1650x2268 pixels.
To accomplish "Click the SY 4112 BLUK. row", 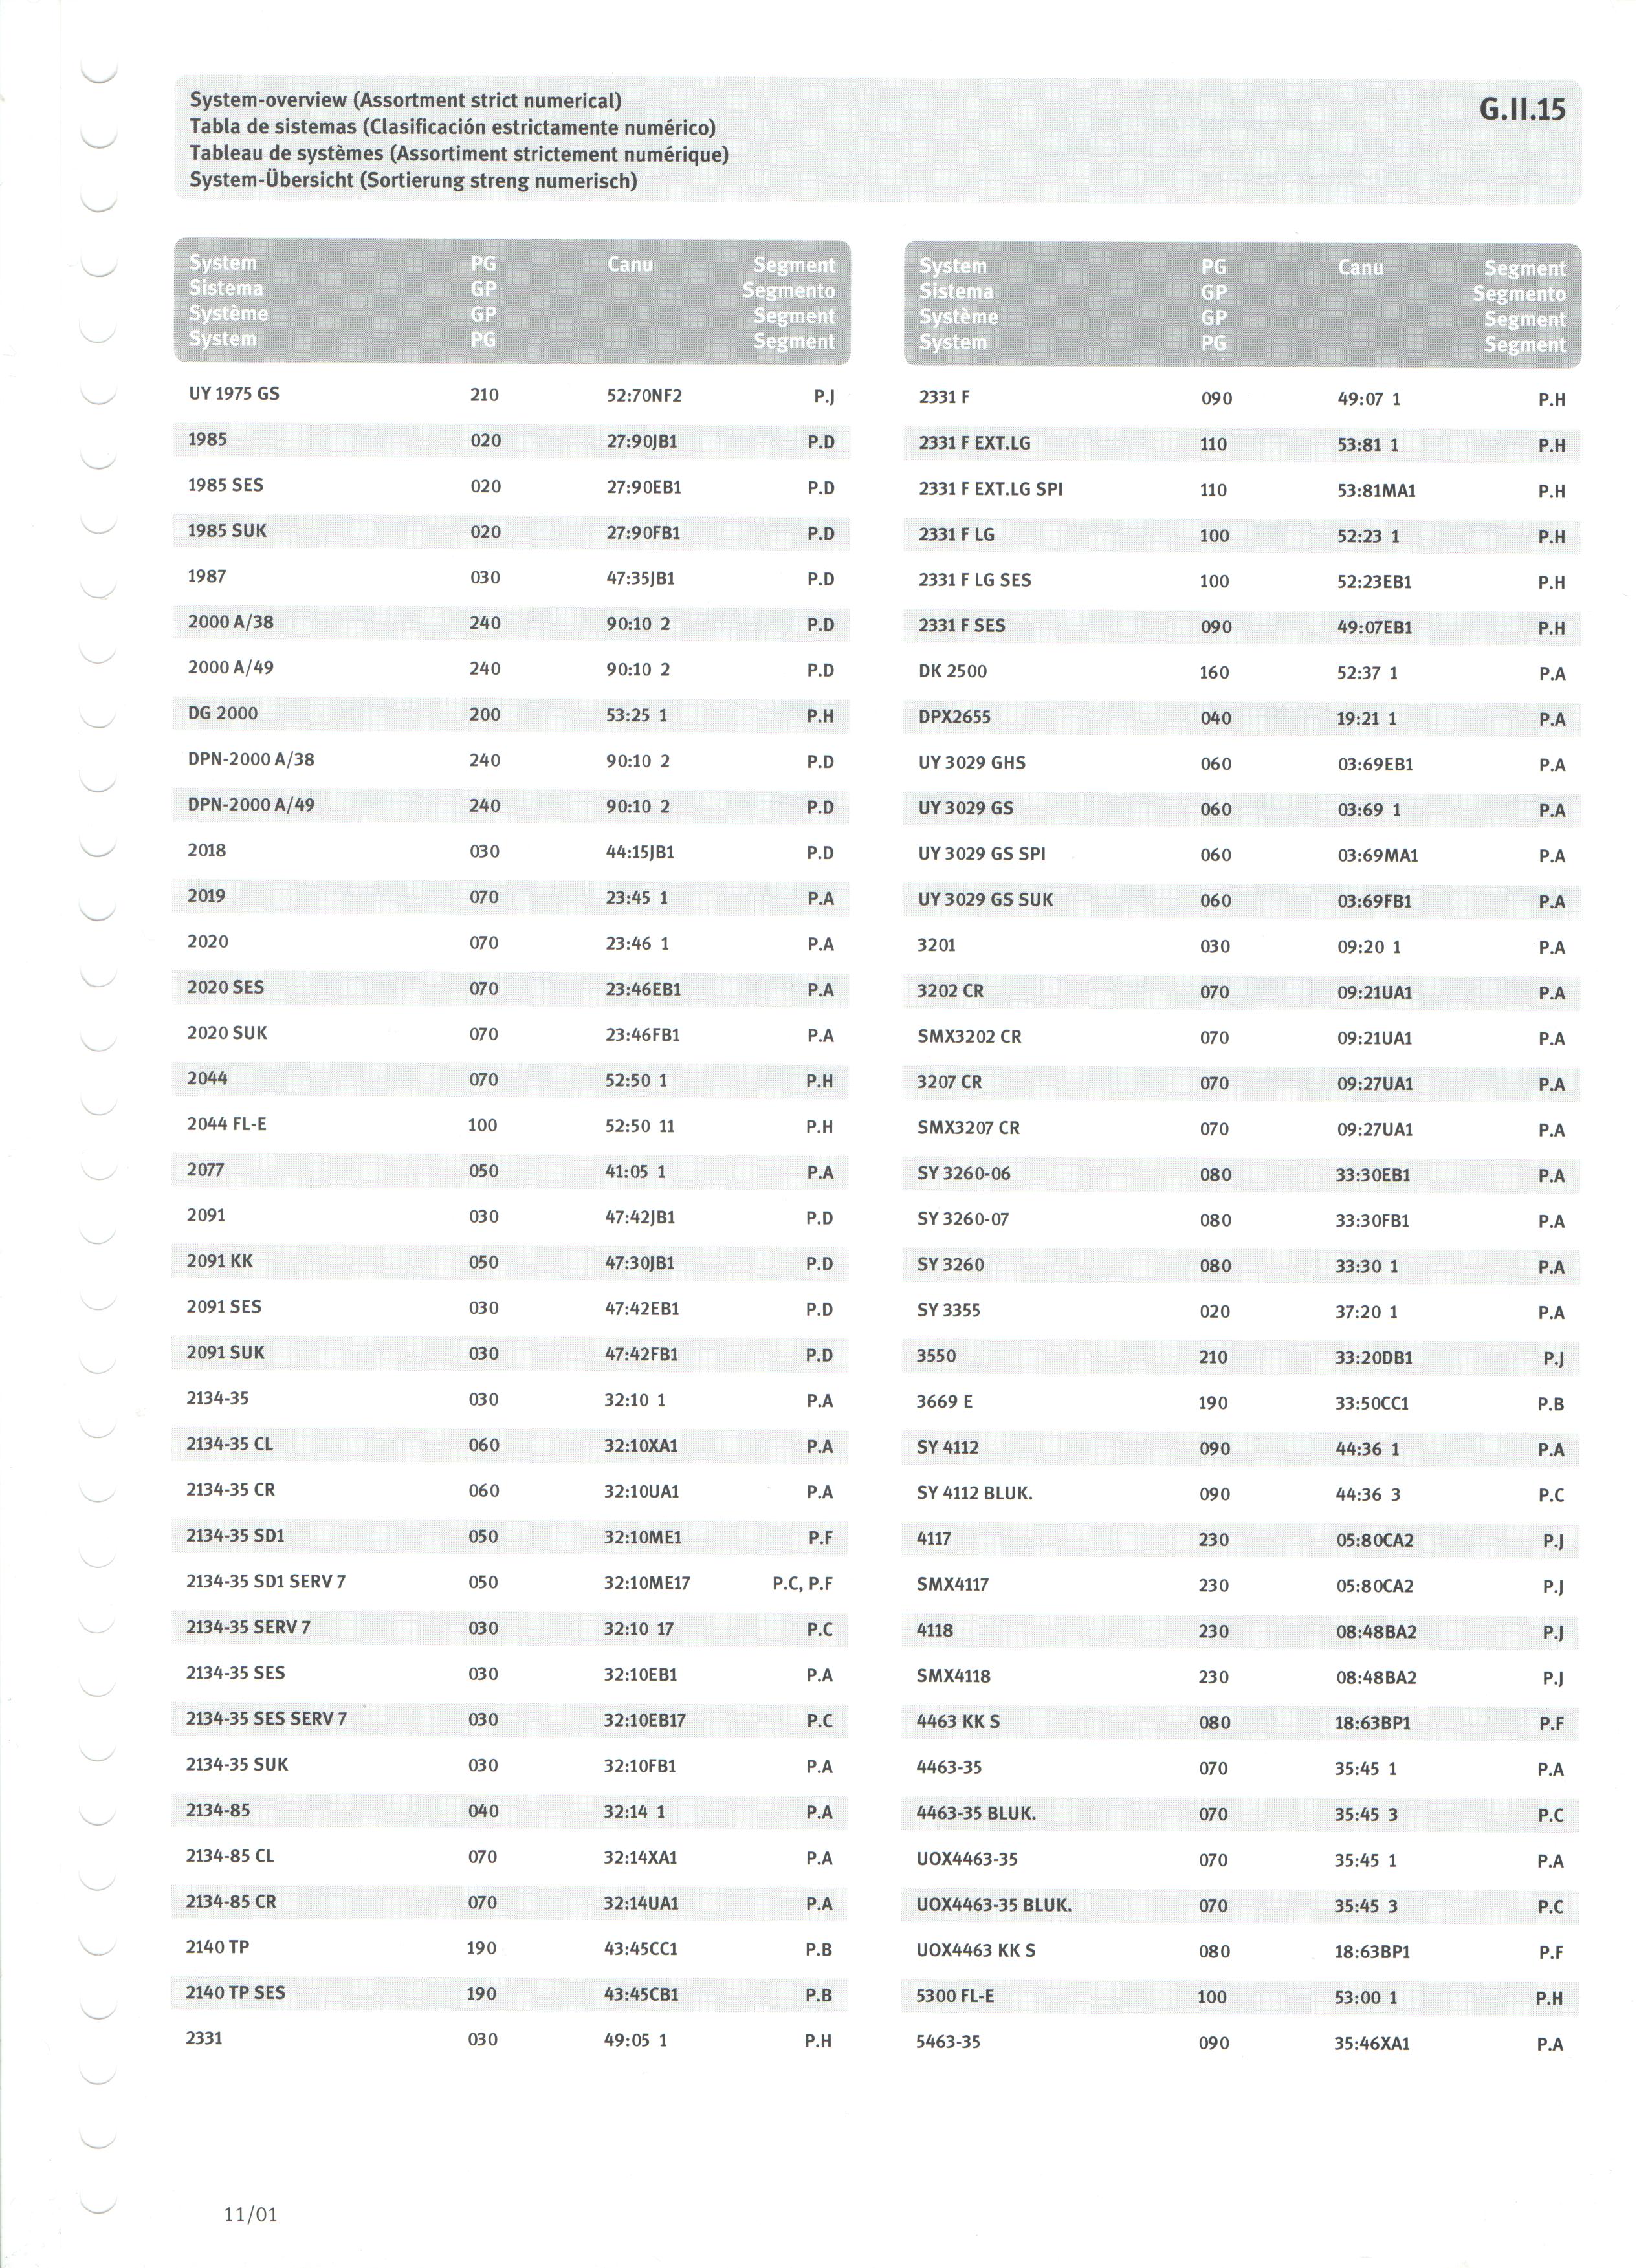I will [x=1241, y=1494].
